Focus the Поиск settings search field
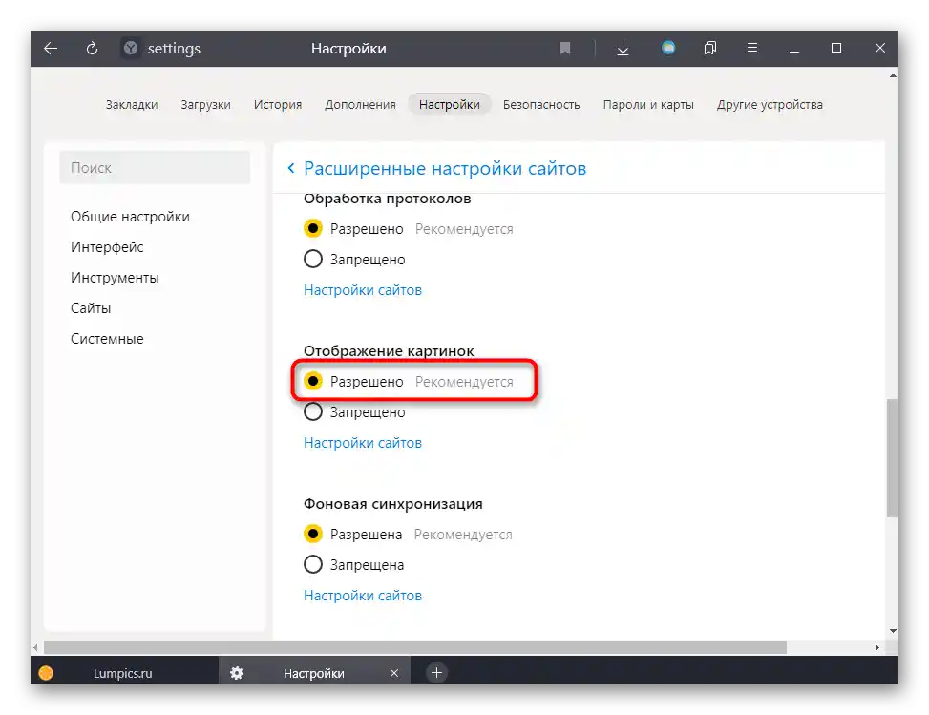 click(155, 168)
